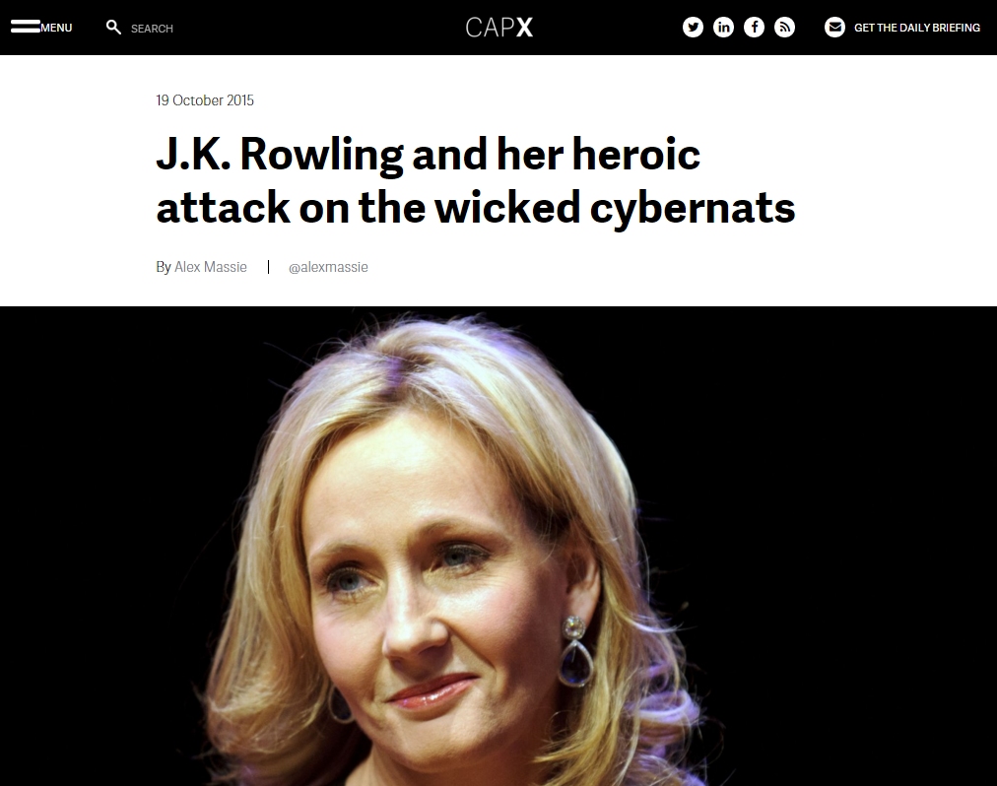Open the hamburger menu icon
The width and height of the screenshot is (997, 786).
[26, 27]
